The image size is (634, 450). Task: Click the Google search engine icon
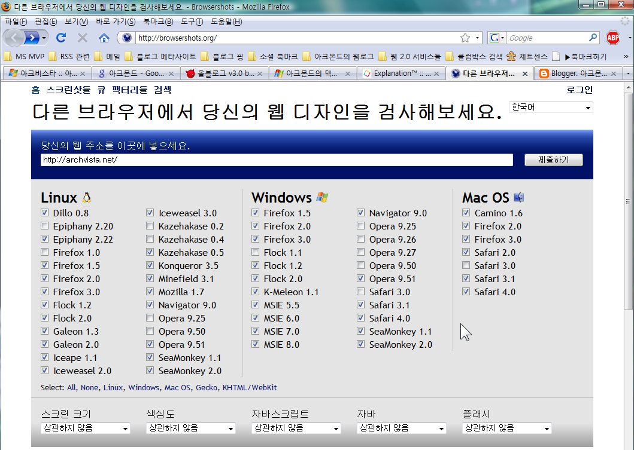pyautogui.click(x=494, y=38)
